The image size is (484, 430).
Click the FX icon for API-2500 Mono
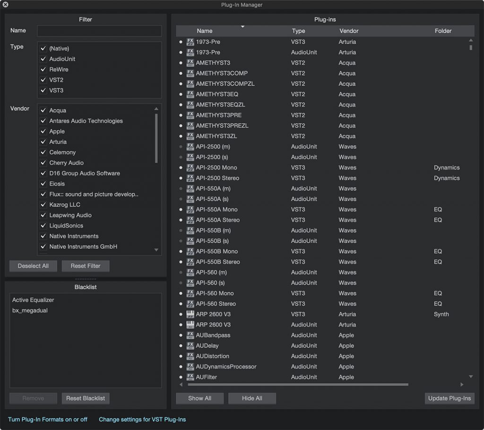click(190, 167)
